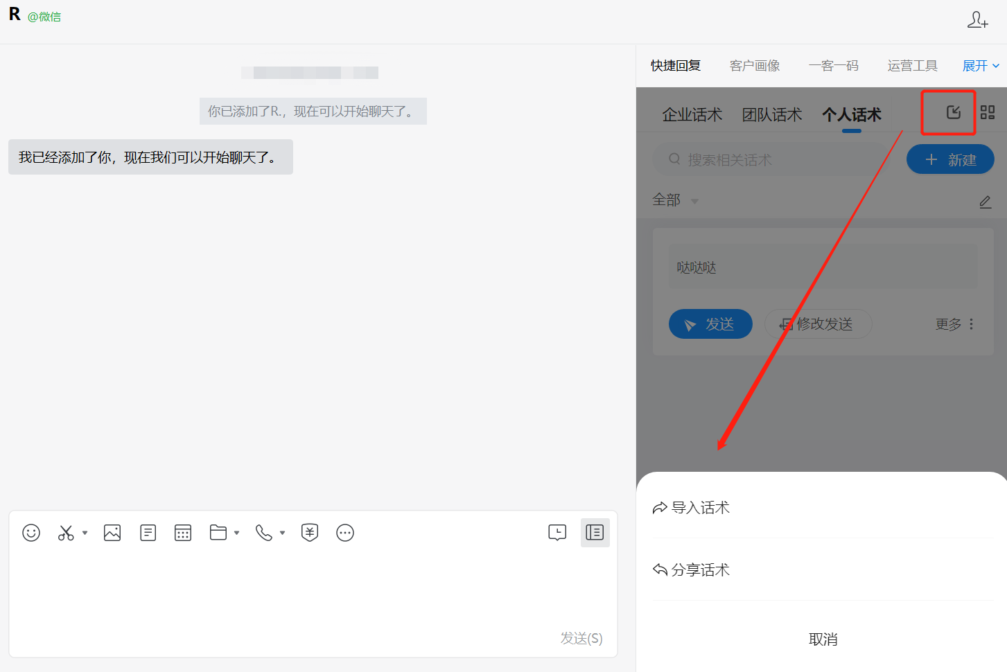Switch to grid view icon

(988, 112)
